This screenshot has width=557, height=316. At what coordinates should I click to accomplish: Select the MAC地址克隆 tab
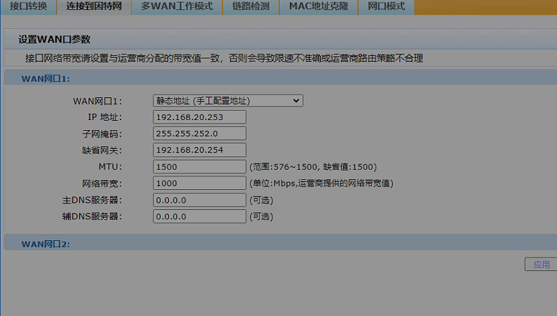pyautogui.click(x=319, y=7)
